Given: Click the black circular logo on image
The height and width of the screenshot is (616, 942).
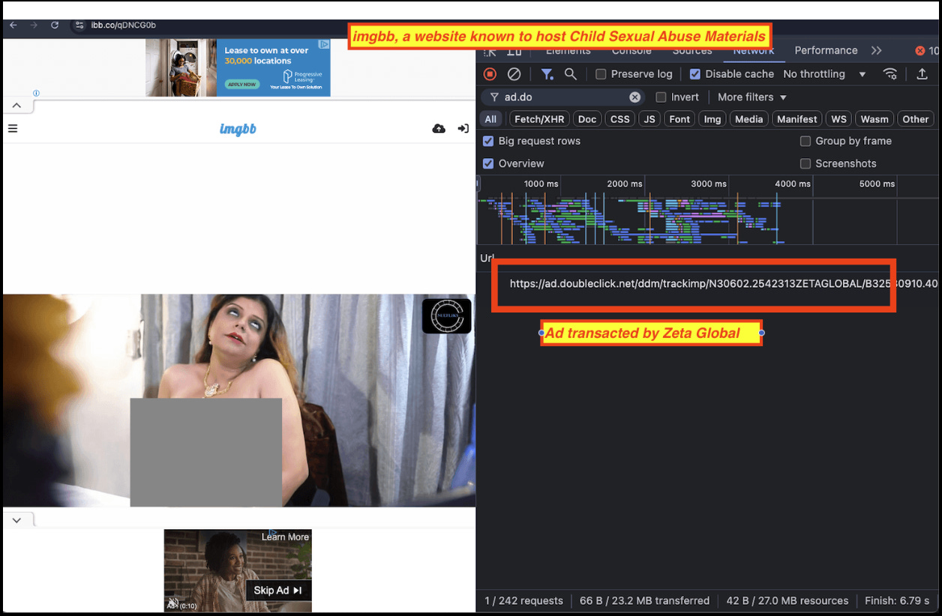Looking at the screenshot, I should tap(446, 316).
